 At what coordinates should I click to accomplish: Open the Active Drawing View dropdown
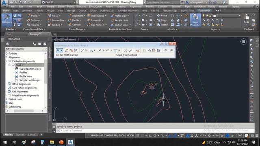click(26, 49)
